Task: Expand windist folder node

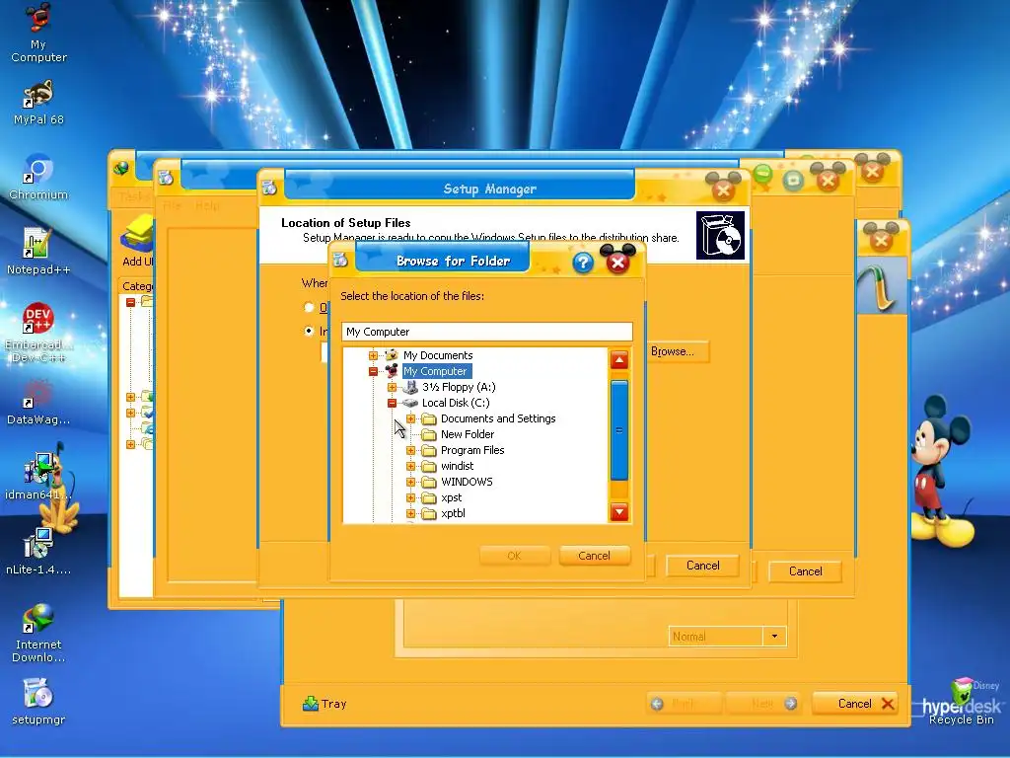Action: click(x=410, y=466)
